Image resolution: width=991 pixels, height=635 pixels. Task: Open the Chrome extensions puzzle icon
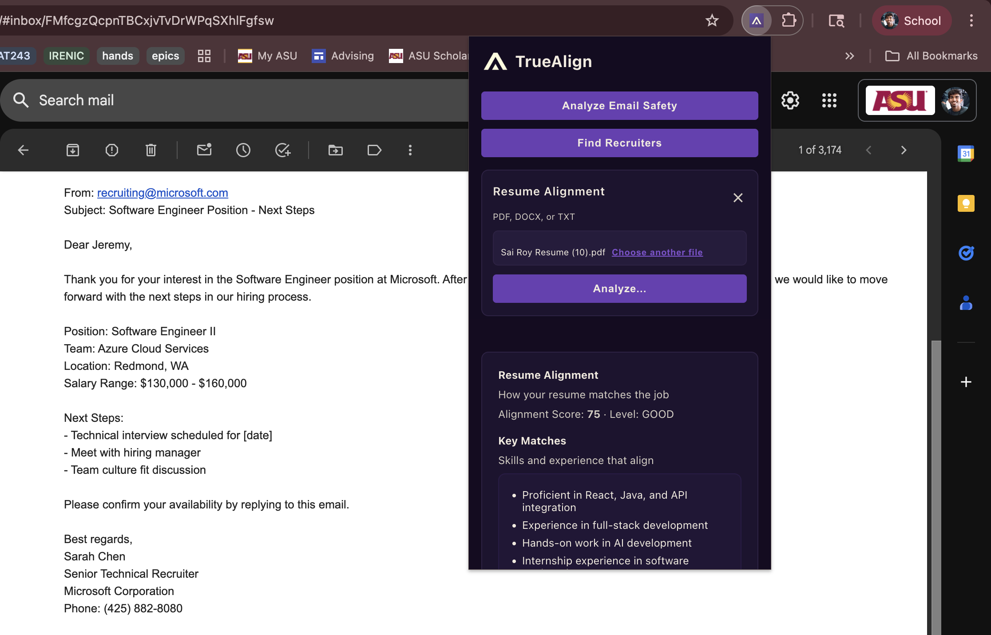coord(789,20)
